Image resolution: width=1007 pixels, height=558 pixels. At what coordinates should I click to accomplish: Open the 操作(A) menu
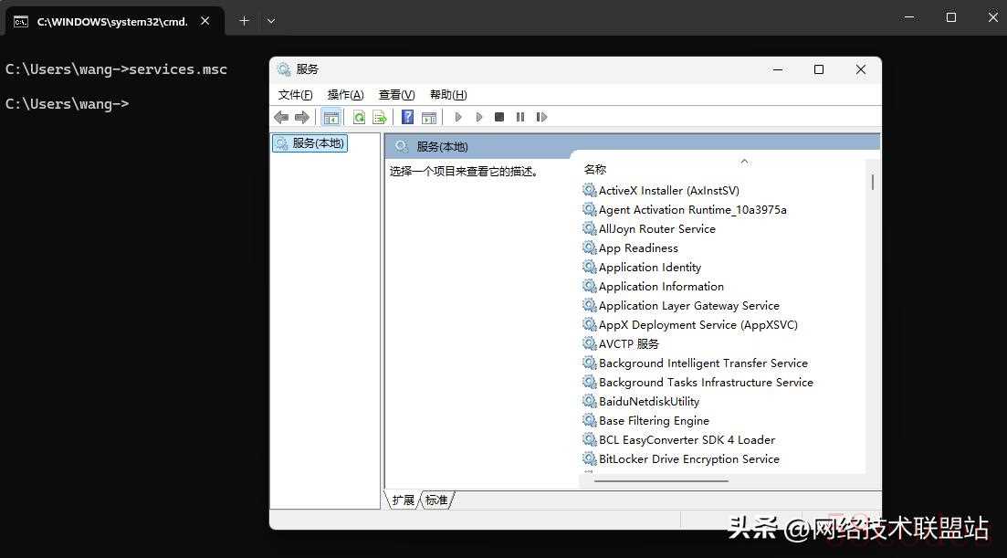[345, 95]
